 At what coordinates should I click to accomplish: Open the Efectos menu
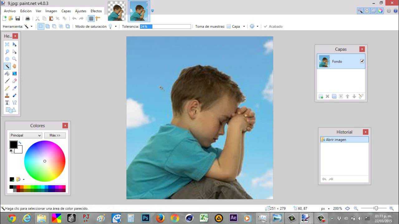[96, 11]
